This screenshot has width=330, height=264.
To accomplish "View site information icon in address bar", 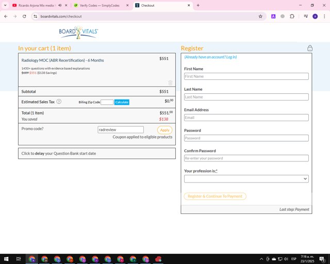I will (36, 16).
